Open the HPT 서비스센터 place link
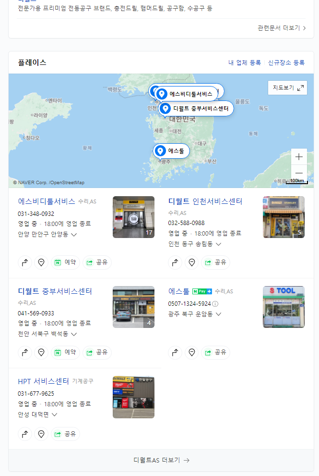The height and width of the screenshot is (476, 319). tap(43, 381)
